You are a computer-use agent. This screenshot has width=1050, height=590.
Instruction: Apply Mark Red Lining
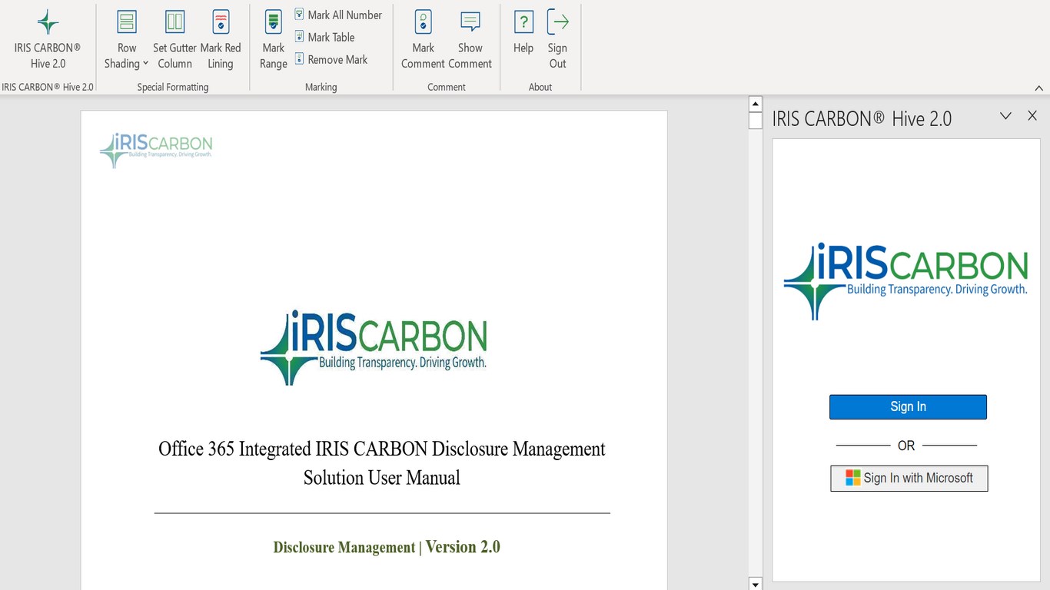tap(221, 40)
